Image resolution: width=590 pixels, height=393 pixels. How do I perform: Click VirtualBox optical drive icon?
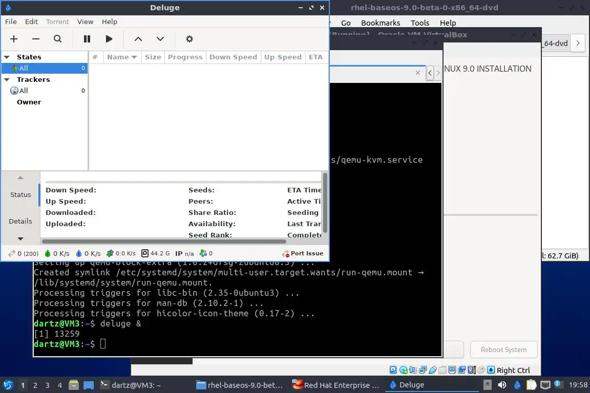tap(404, 370)
